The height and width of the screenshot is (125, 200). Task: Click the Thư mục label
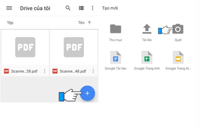coord(115,40)
